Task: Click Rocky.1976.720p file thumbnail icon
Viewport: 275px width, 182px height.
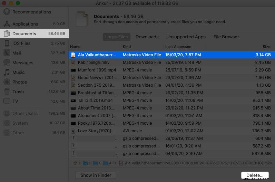Action: pyautogui.click(x=73, y=123)
